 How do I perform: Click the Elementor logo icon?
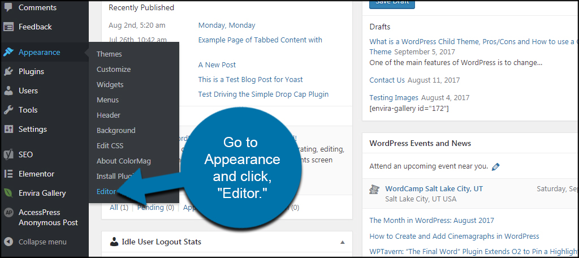point(8,174)
